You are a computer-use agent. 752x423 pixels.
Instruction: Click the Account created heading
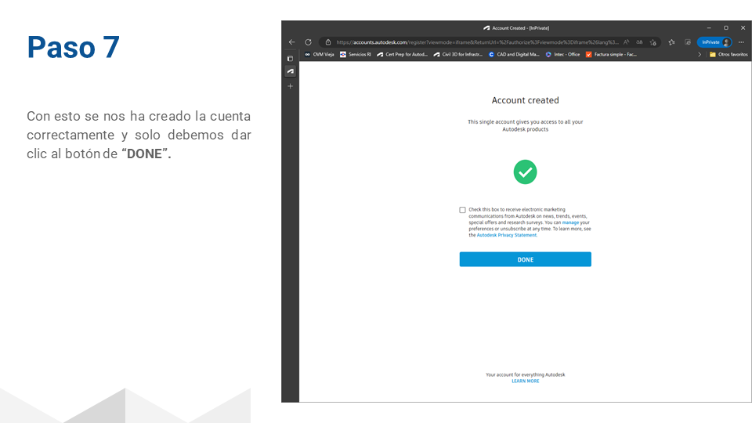[525, 100]
